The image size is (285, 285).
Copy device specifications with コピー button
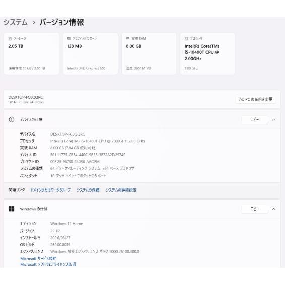(255, 120)
